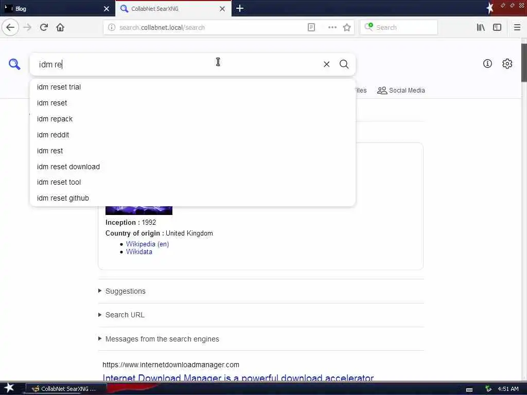The image size is (527, 395).
Task: Open the taskbar start star icon
Action: pos(9,388)
